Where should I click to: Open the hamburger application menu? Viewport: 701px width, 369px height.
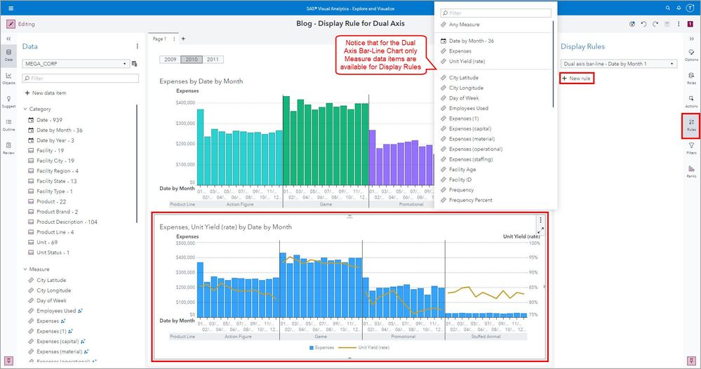11,8
